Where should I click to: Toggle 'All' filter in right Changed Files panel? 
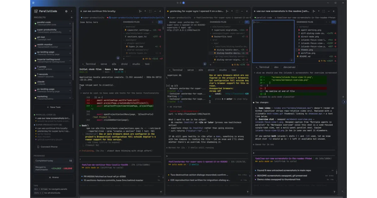[x=334, y=22]
